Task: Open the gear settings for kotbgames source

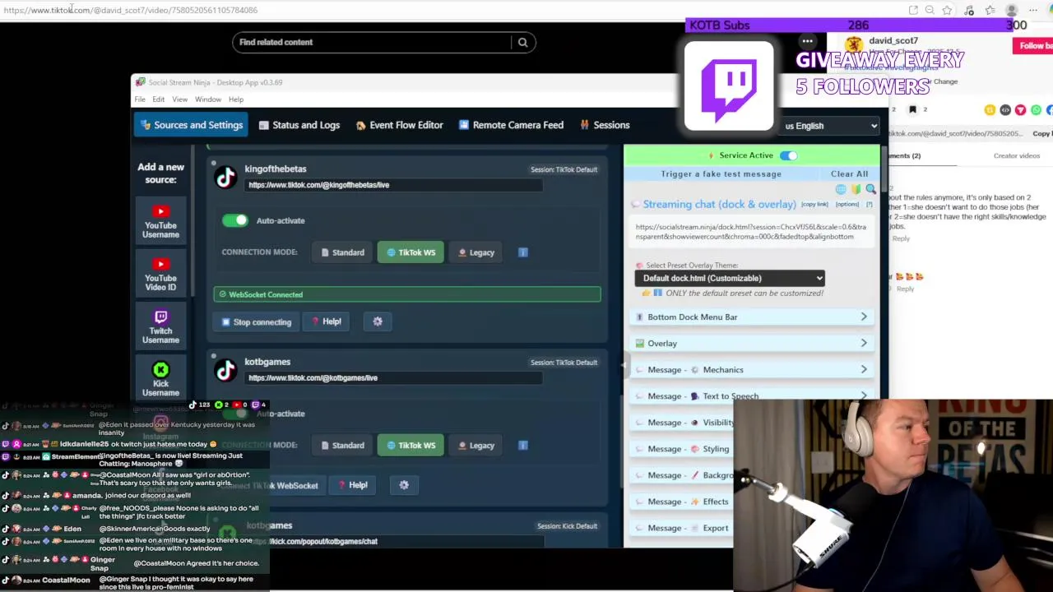Action: [x=404, y=485]
